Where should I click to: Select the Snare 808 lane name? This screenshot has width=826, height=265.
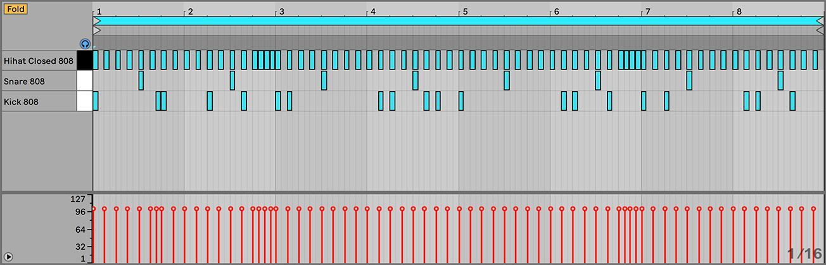click(24, 81)
